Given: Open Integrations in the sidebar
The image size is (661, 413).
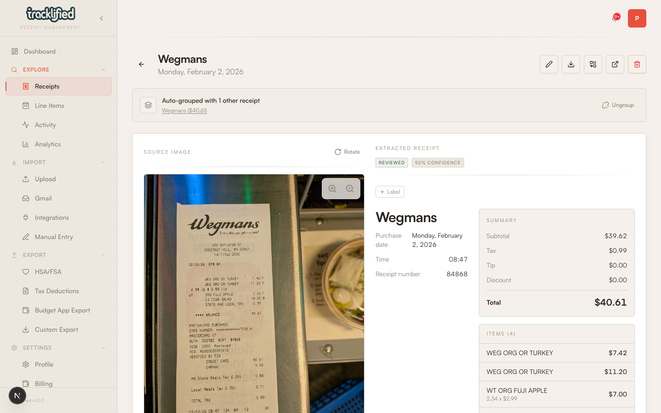Looking at the screenshot, I should (x=58, y=218).
